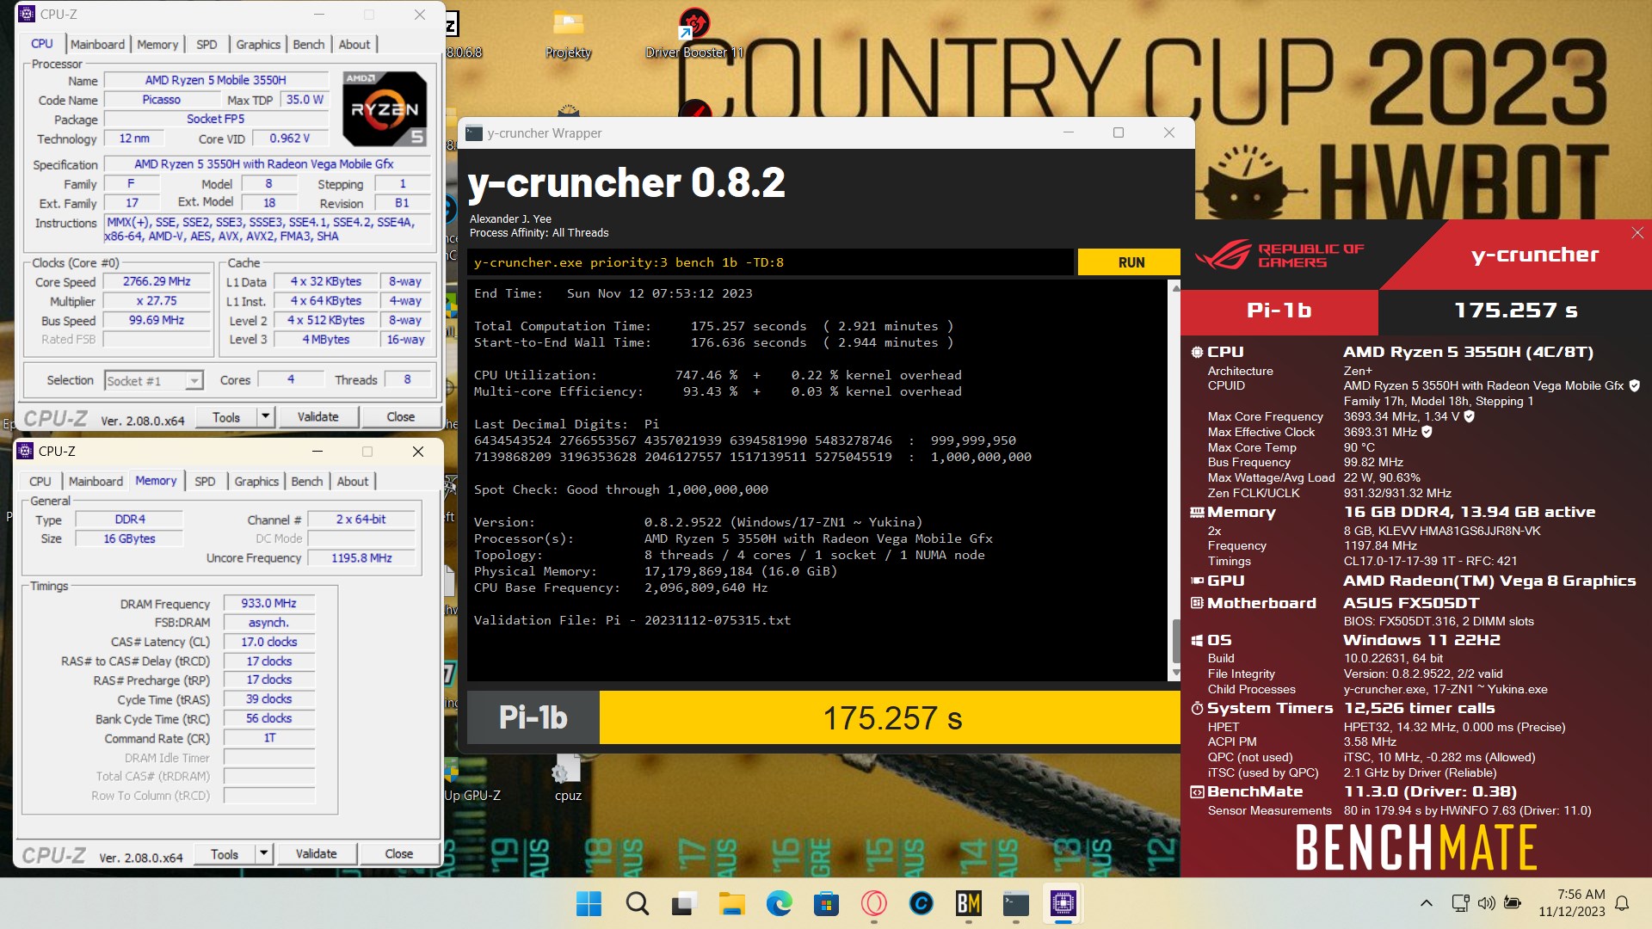Click Uncore Frequency value 1195.8 MHz
1652x929 pixels.
point(361,558)
